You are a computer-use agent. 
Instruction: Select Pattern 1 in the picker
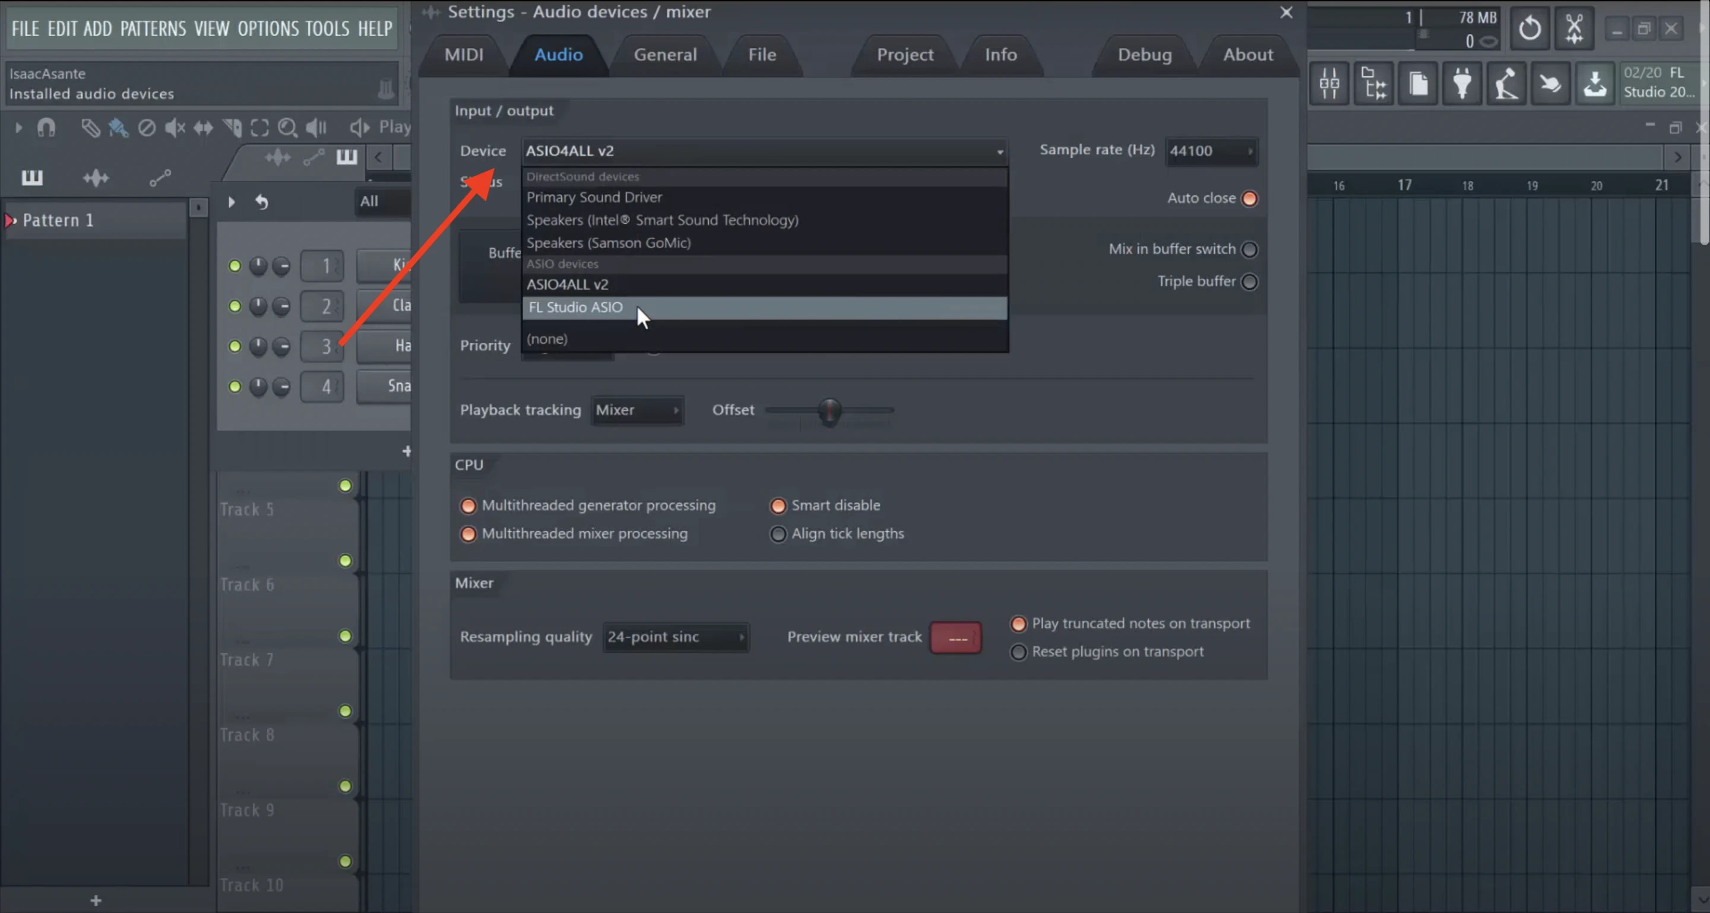click(x=58, y=220)
